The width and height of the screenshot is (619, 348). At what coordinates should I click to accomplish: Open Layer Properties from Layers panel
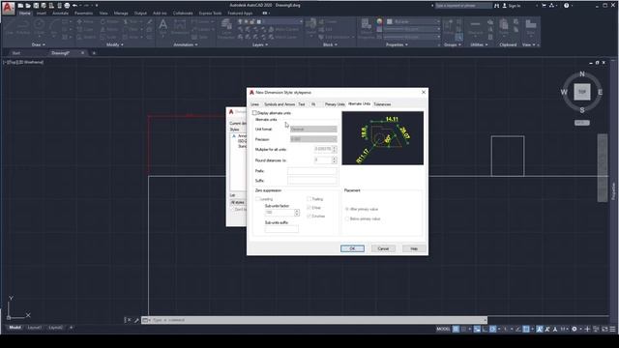[x=226, y=28]
